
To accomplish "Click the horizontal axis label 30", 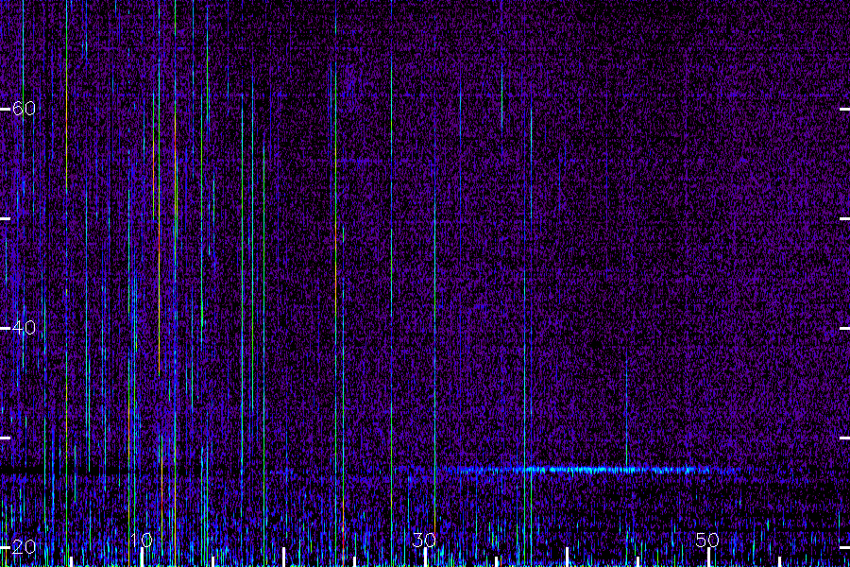I will point(424,540).
